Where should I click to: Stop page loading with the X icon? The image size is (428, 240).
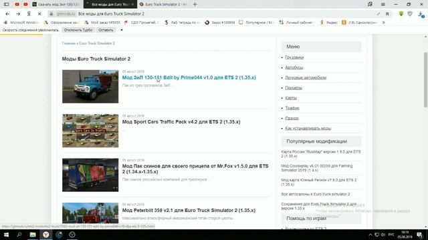coord(39,13)
